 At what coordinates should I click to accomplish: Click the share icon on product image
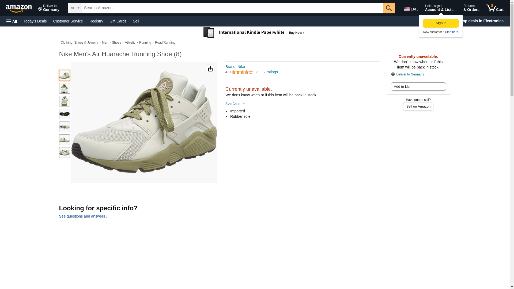[210, 69]
